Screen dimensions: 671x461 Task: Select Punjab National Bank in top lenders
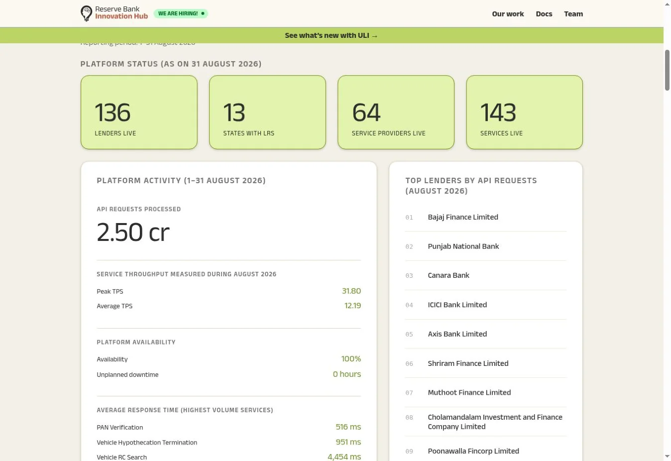[x=463, y=246]
